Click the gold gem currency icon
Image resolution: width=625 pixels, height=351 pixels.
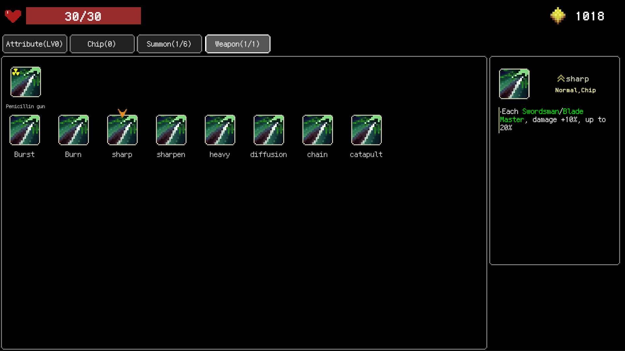pos(558,16)
